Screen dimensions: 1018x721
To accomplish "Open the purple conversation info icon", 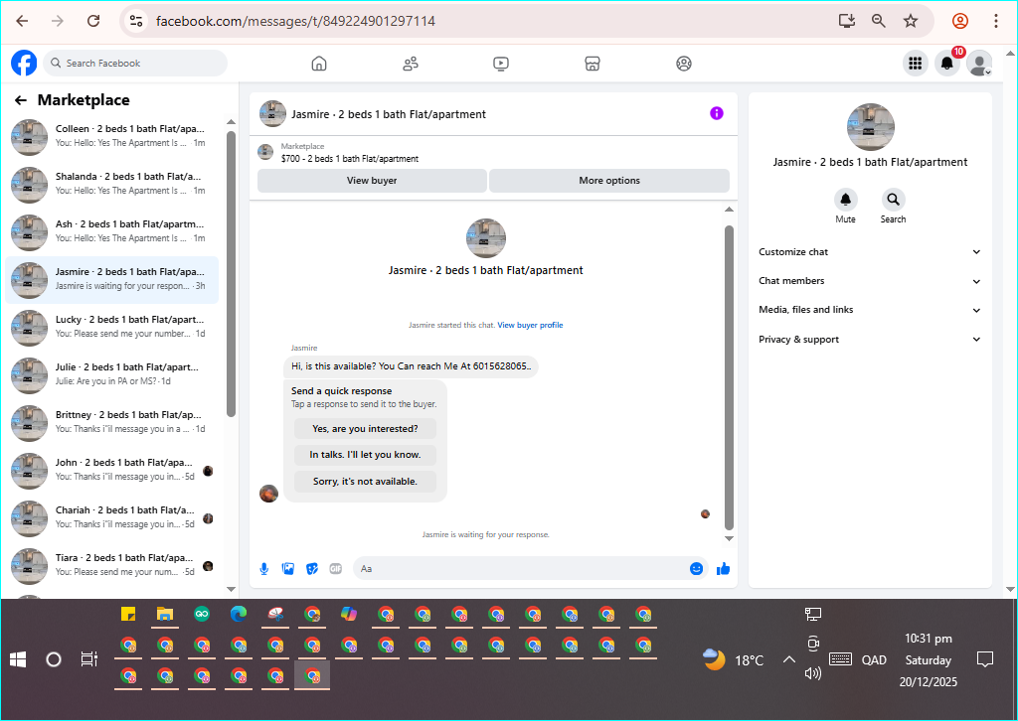I will coord(717,113).
